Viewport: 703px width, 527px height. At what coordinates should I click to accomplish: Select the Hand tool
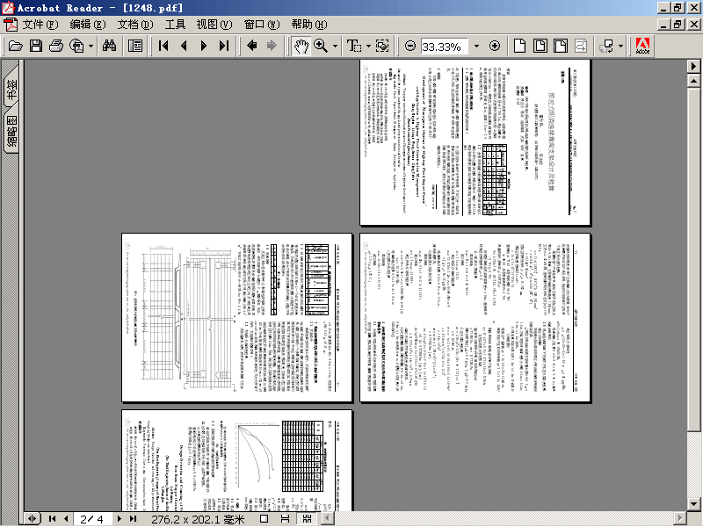301,46
